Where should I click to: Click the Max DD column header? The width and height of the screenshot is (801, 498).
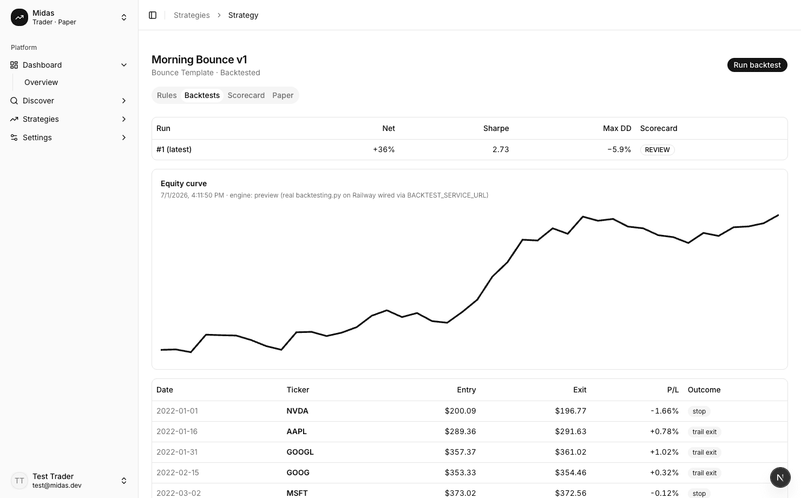click(617, 128)
